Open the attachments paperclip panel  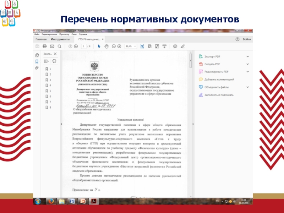coord(37,67)
